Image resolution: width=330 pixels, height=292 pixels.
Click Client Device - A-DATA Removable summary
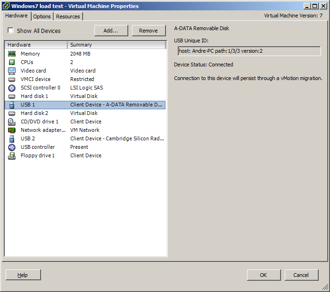pyautogui.click(x=116, y=105)
